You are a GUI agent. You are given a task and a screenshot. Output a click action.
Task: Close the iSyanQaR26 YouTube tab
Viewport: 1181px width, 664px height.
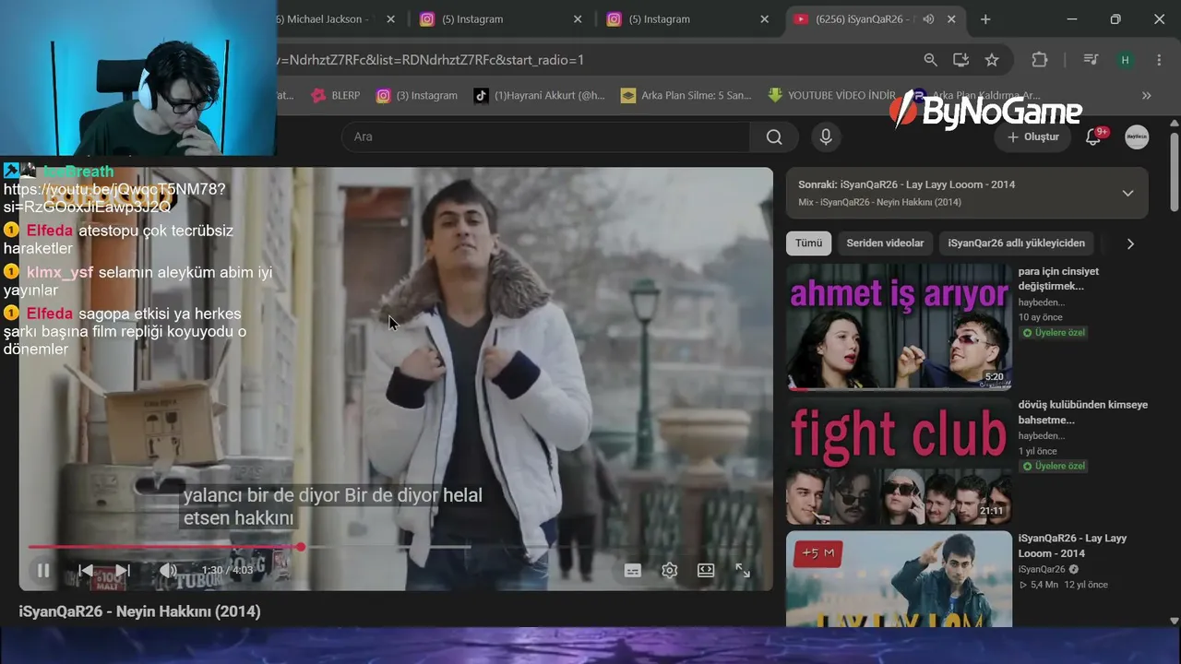click(x=950, y=19)
